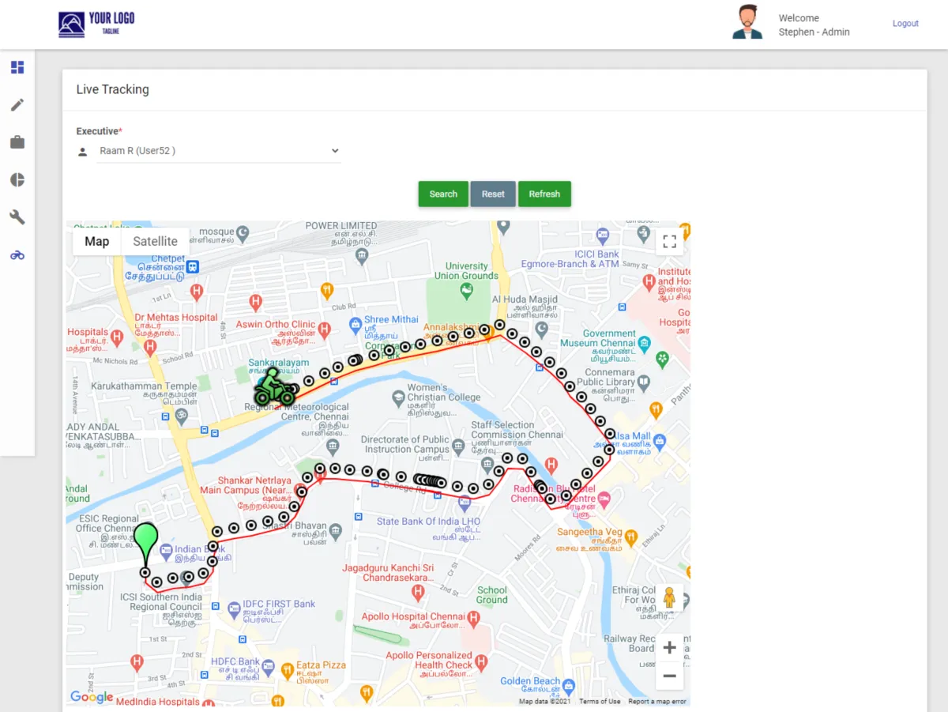Click the pencil edit icon in the sidebar
The image size is (948, 712).
(x=17, y=104)
